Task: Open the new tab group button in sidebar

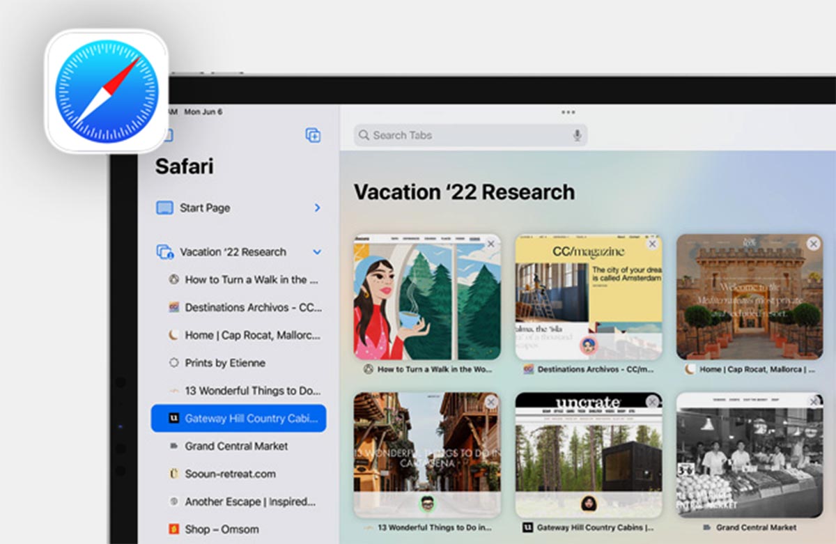Action: pos(313,135)
